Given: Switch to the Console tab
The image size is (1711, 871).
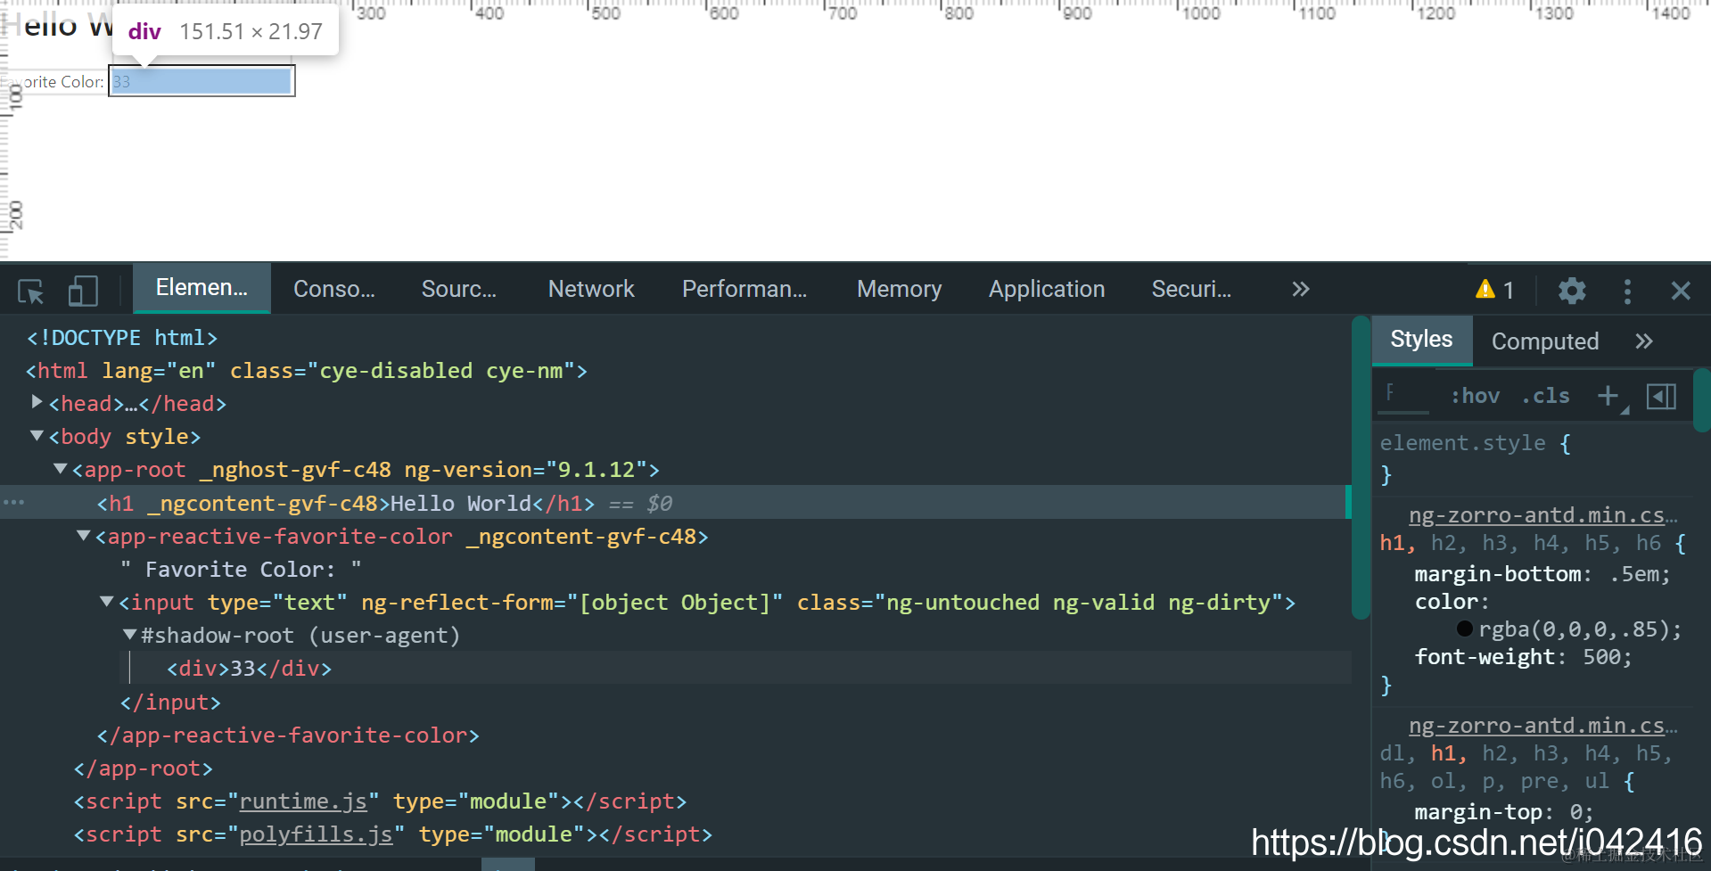Looking at the screenshot, I should [x=334, y=289].
